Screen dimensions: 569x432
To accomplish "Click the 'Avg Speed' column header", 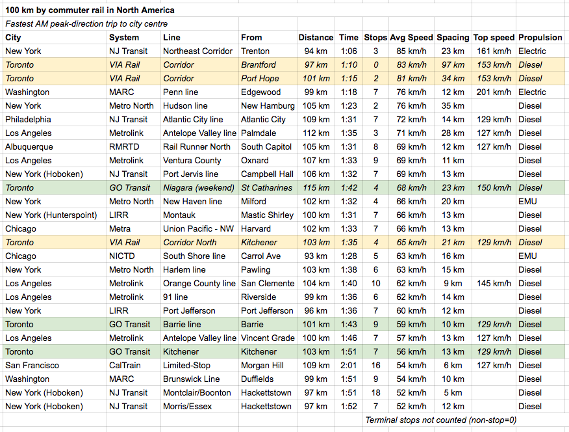I will click(x=411, y=37).
